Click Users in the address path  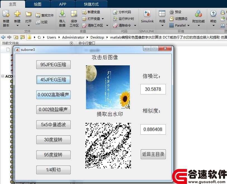coord(51,37)
